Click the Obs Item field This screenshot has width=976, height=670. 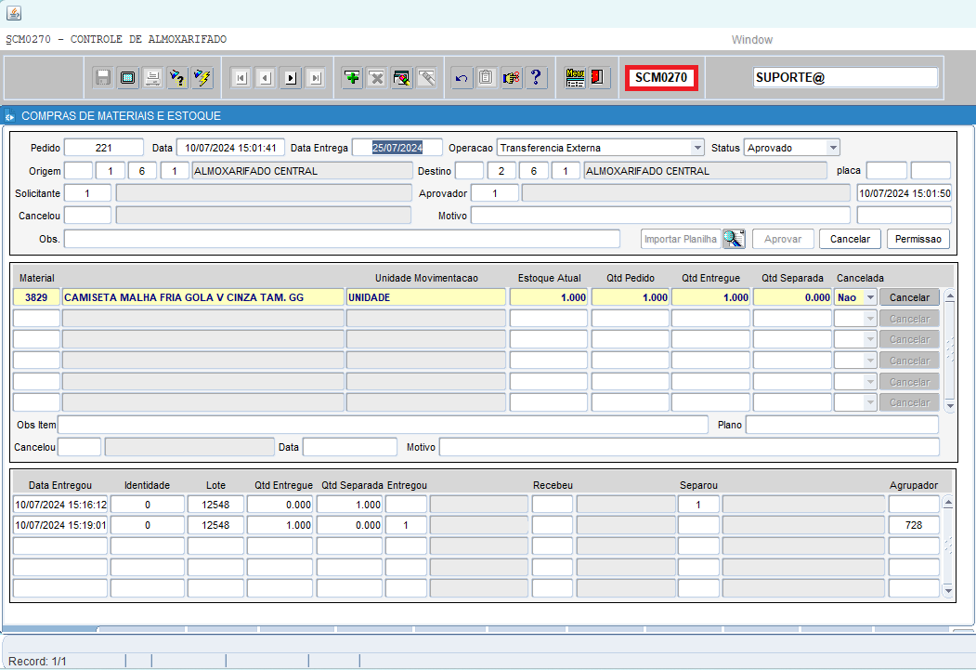click(383, 425)
